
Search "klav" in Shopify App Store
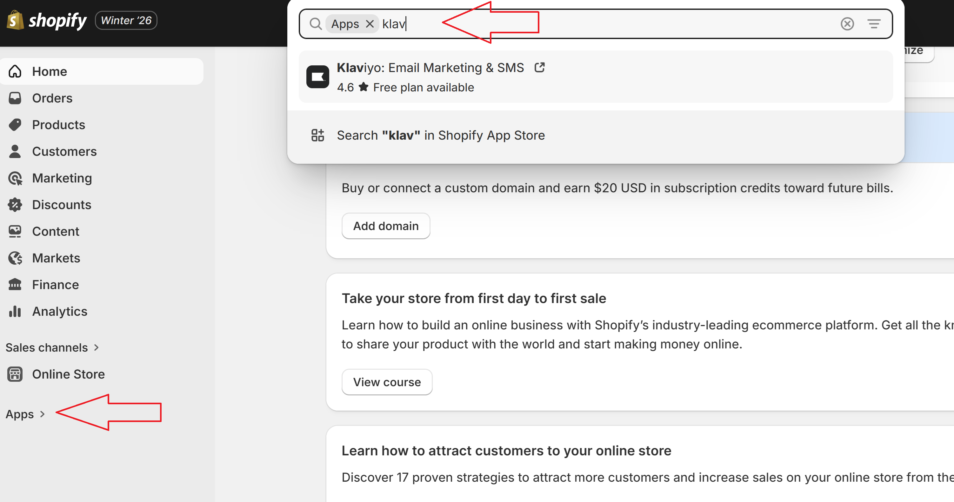click(x=440, y=135)
